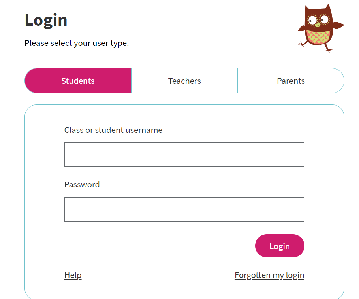Click the large Login page heading
The width and height of the screenshot is (359, 299).
[46, 20]
